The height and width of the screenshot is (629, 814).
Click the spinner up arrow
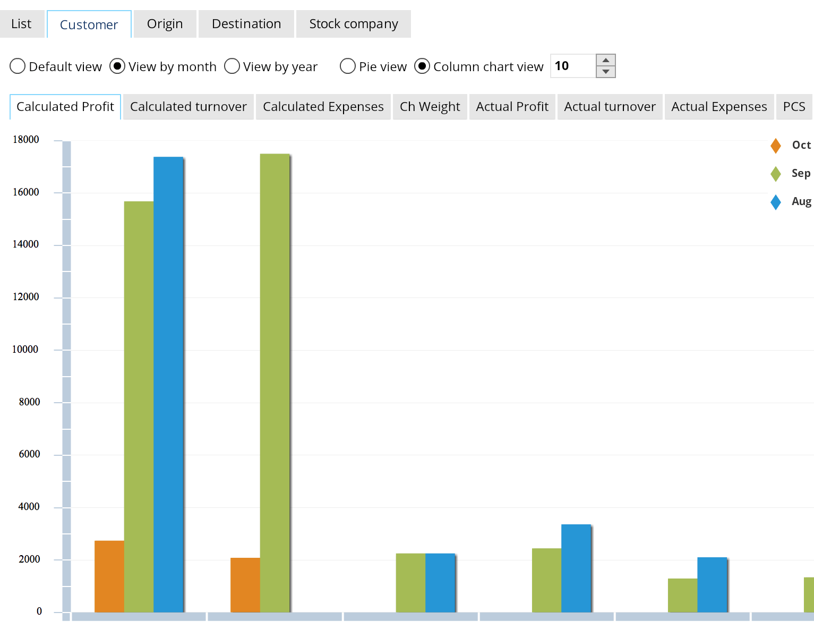point(606,60)
